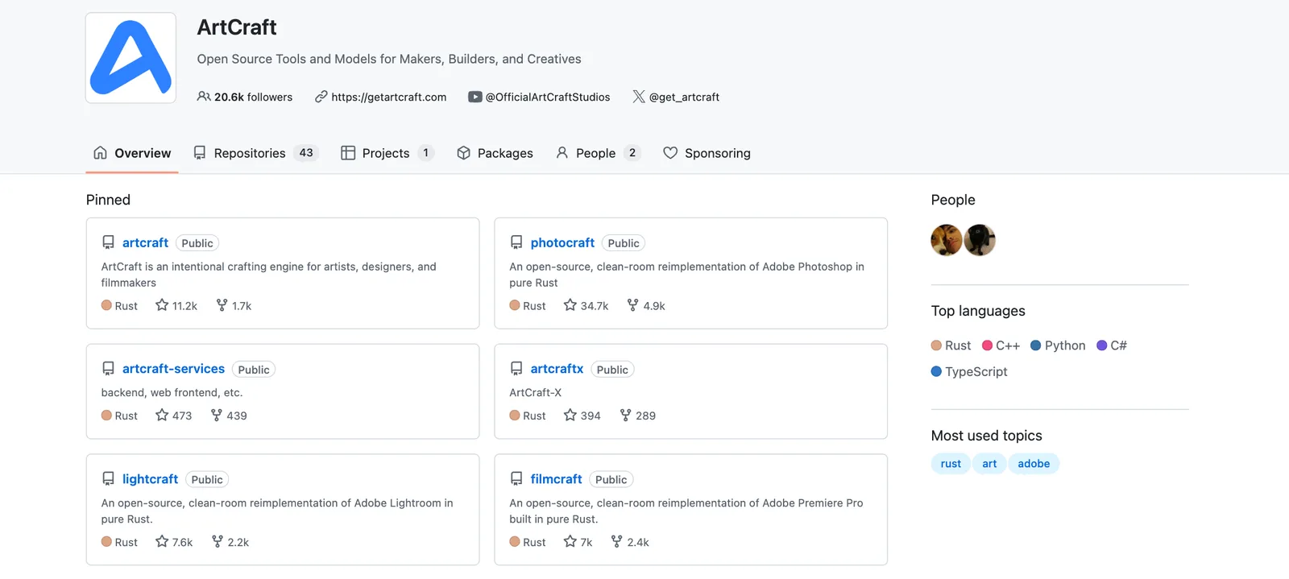
Task: Click the repository icon next to artcraft
Action: pos(108,242)
